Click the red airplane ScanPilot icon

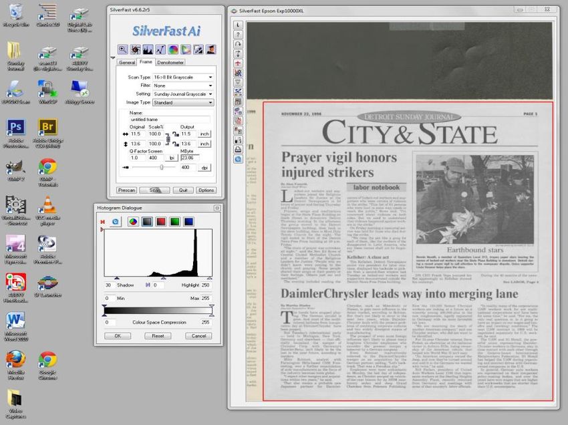pos(238,63)
